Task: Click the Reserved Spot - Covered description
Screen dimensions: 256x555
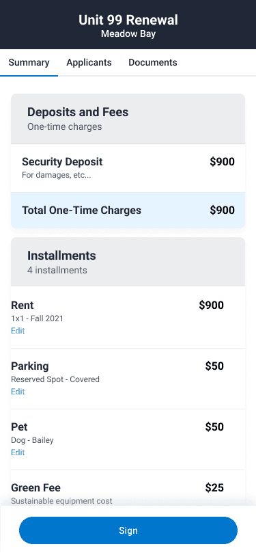Action: [55, 379]
